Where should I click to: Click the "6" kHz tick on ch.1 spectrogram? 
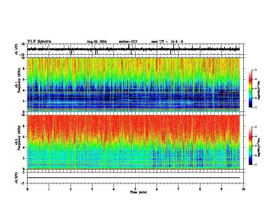point(24,80)
